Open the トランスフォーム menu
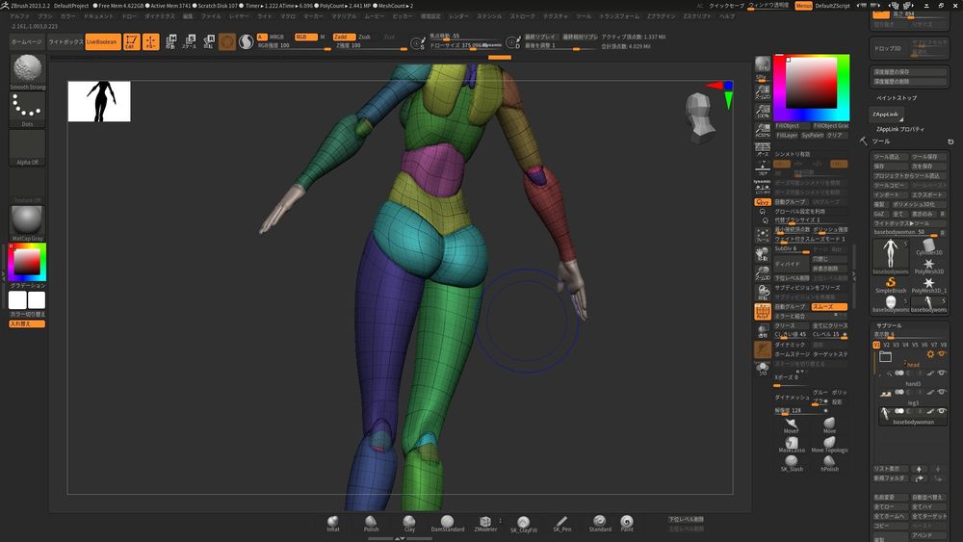Image resolution: width=963 pixels, height=542 pixels. pos(619,16)
